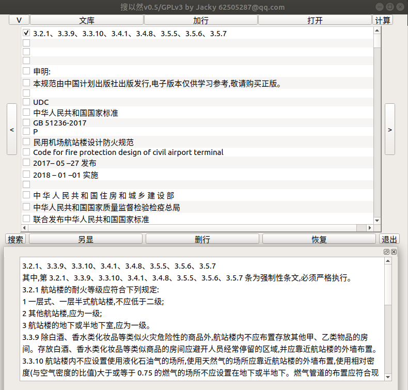Click the upper list vertical scrollbar thumb

377,41
